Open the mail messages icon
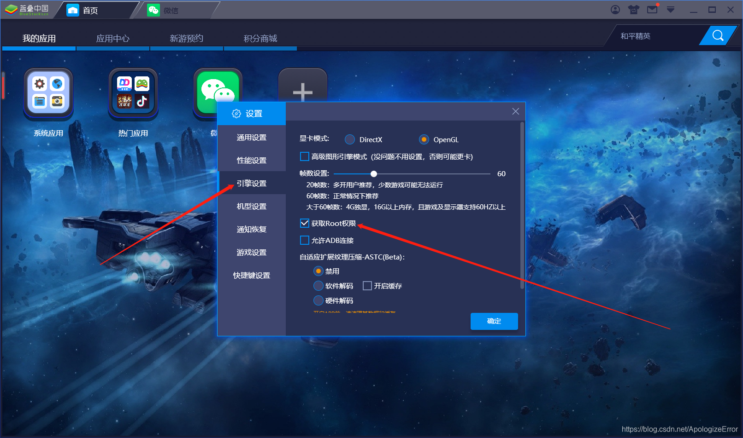The height and width of the screenshot is (438, 743). [x=653, y=9]
